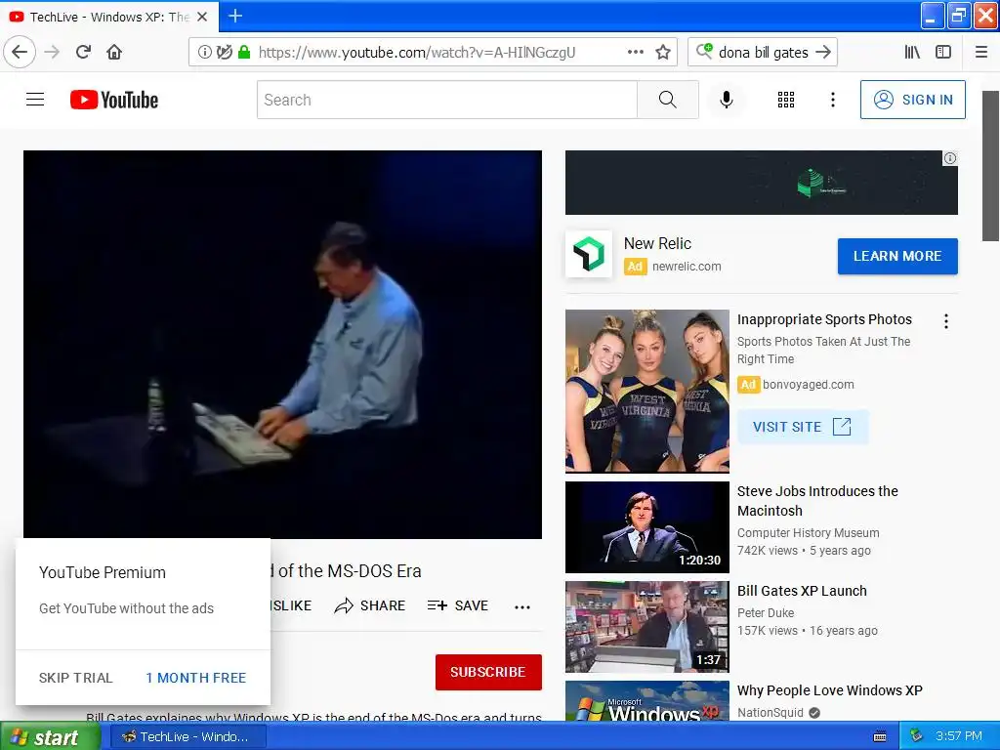Click the video player area
1000x750 pixels.
pos(282,345)
